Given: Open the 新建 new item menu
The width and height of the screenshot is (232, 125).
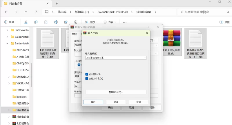Looking at the screenshot, I should click(x=10, y=22).
